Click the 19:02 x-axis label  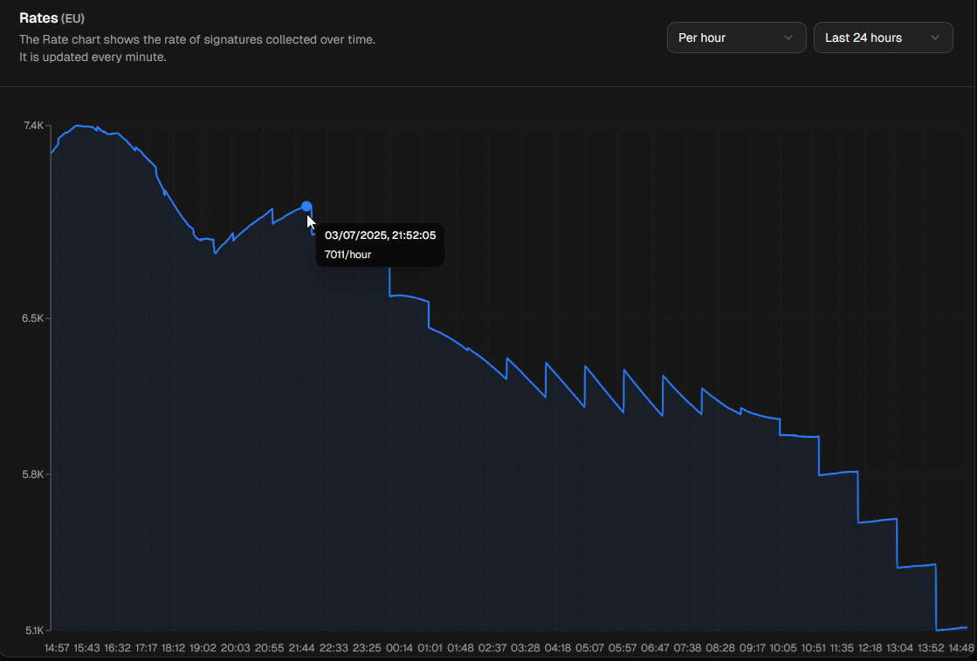pyautogui.click(x=203, y=648)
